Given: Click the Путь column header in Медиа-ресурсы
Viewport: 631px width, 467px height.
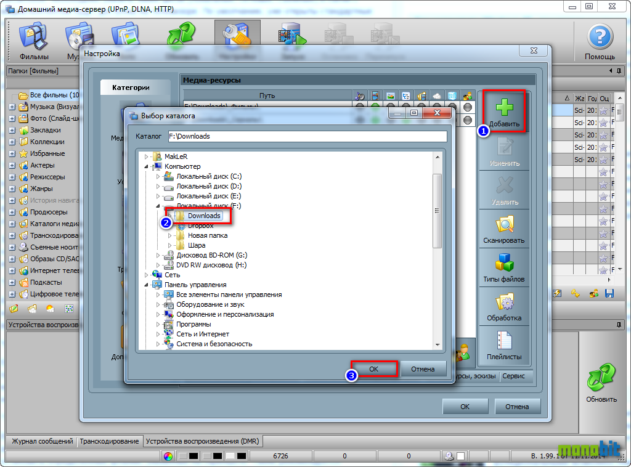Looking at the screenshot, I should 267,95.
